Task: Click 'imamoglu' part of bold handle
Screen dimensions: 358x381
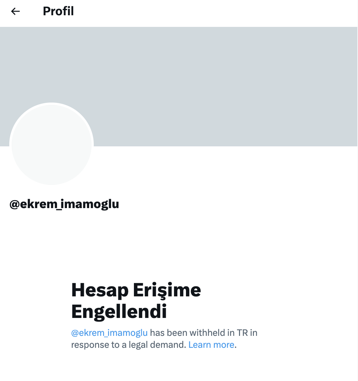Action: pos(90,204)
